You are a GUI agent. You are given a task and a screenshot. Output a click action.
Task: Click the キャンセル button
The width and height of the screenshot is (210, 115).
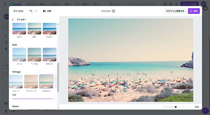18,11
